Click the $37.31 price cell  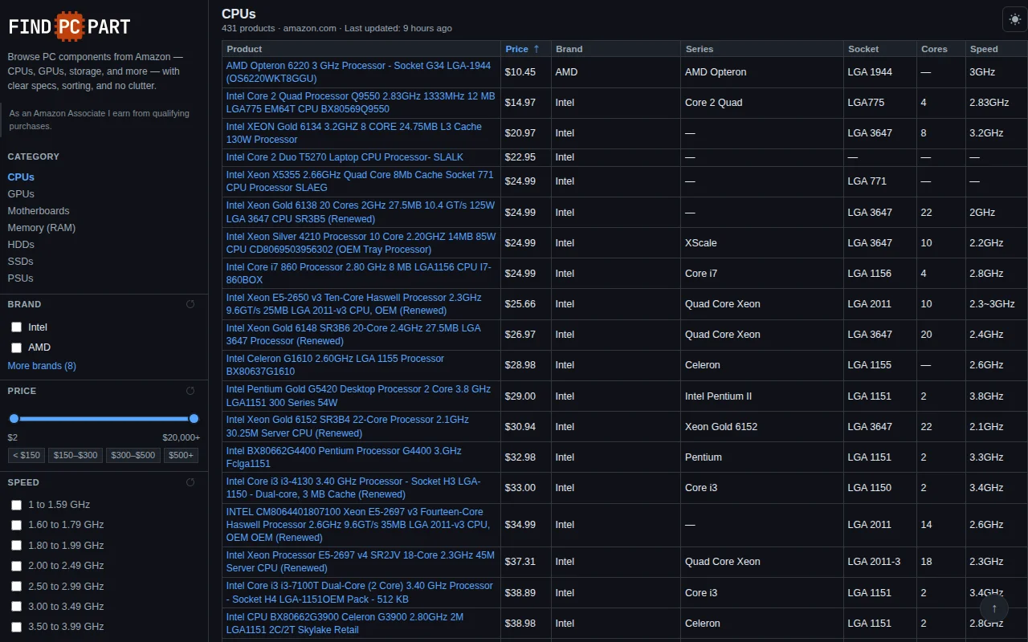(x=526, y=562)
